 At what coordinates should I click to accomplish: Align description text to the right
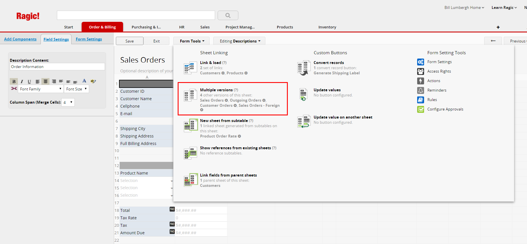54,82
